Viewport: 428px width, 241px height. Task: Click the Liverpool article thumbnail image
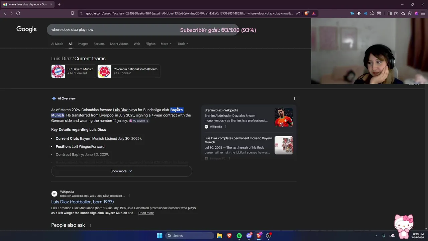[x=284, y=145]
